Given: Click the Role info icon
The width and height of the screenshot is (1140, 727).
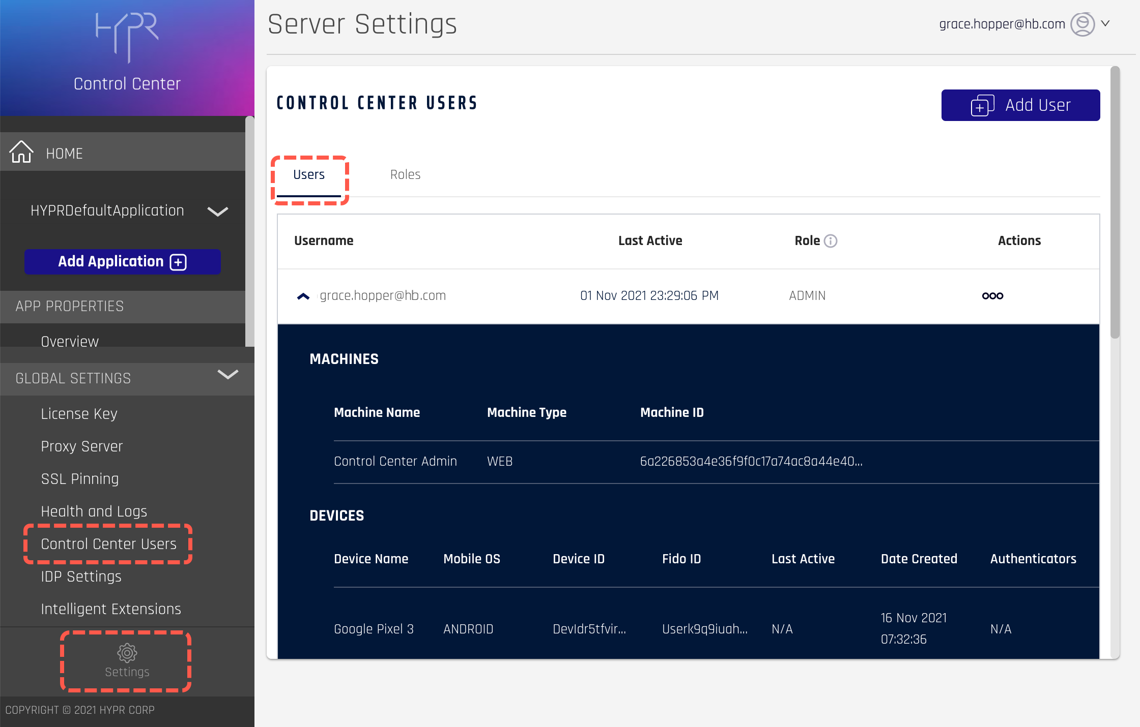Looking at the screenshot, I should click(831, 241).
